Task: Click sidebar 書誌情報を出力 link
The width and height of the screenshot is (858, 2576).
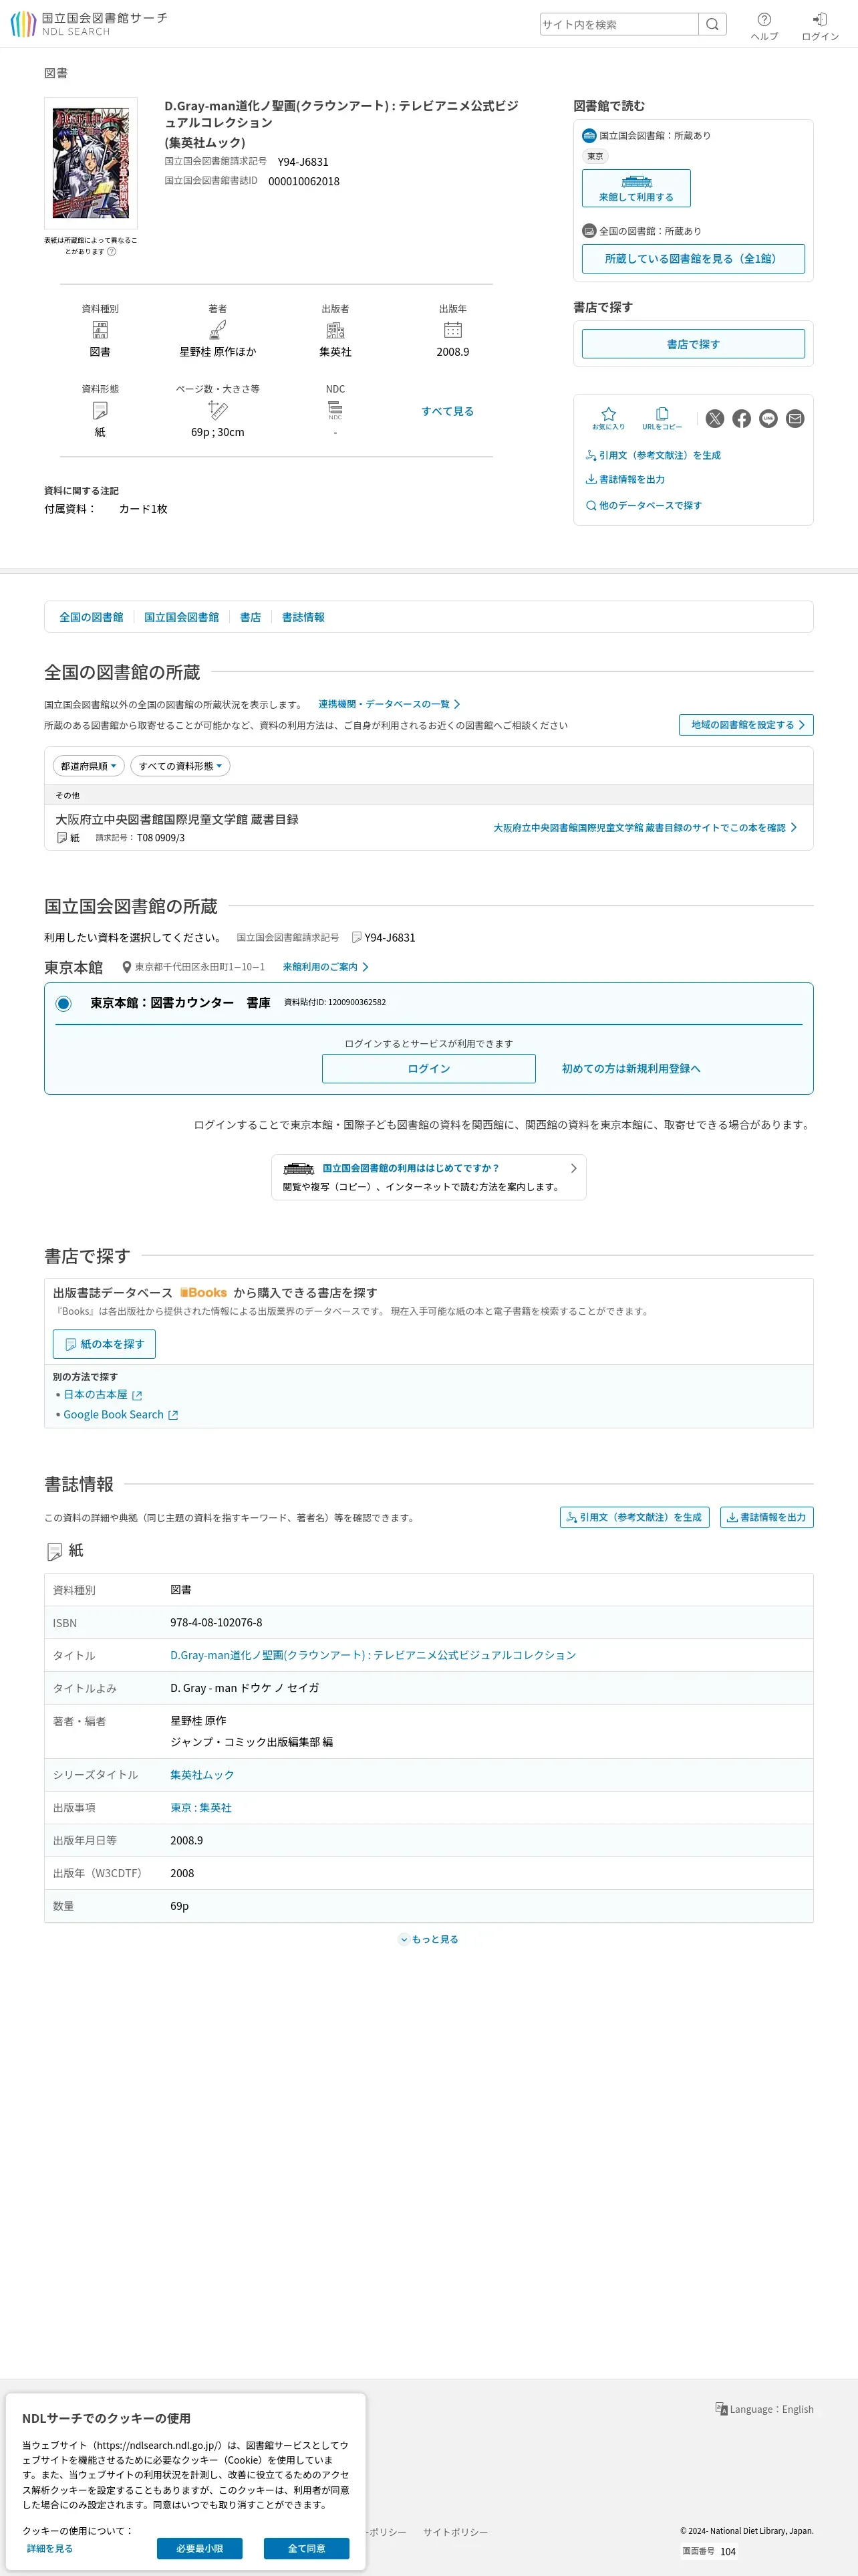Action: coord(625,479)
